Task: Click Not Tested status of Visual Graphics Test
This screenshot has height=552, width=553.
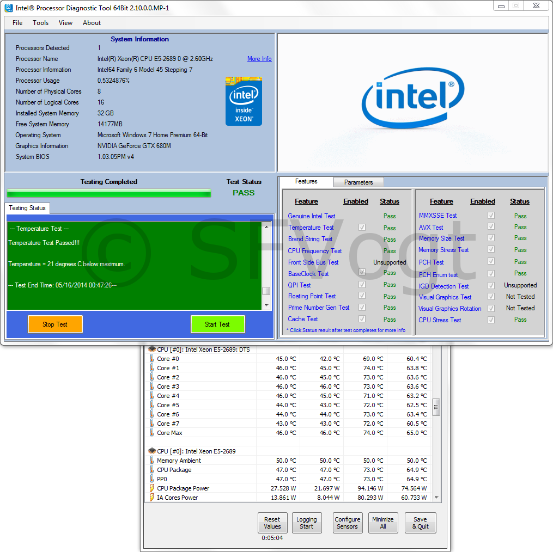Action: click(x=520, y=297)
